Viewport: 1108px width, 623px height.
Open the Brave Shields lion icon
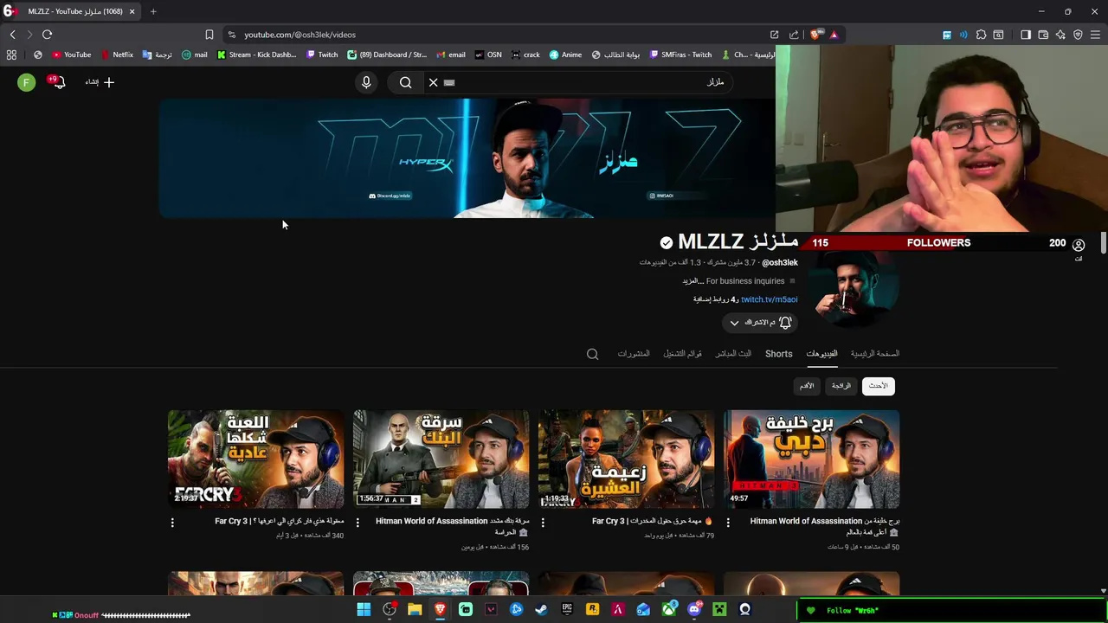click(x=816, y=35)
